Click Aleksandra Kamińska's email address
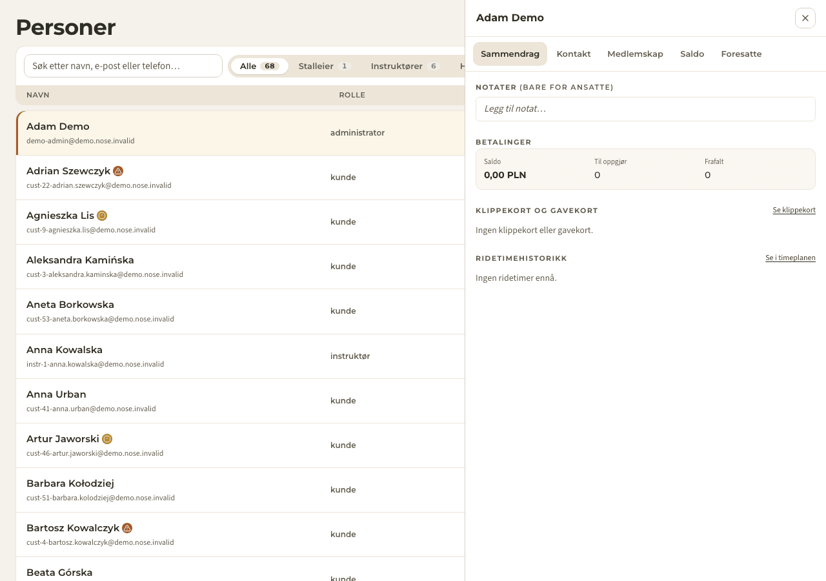 click(105, 274)
